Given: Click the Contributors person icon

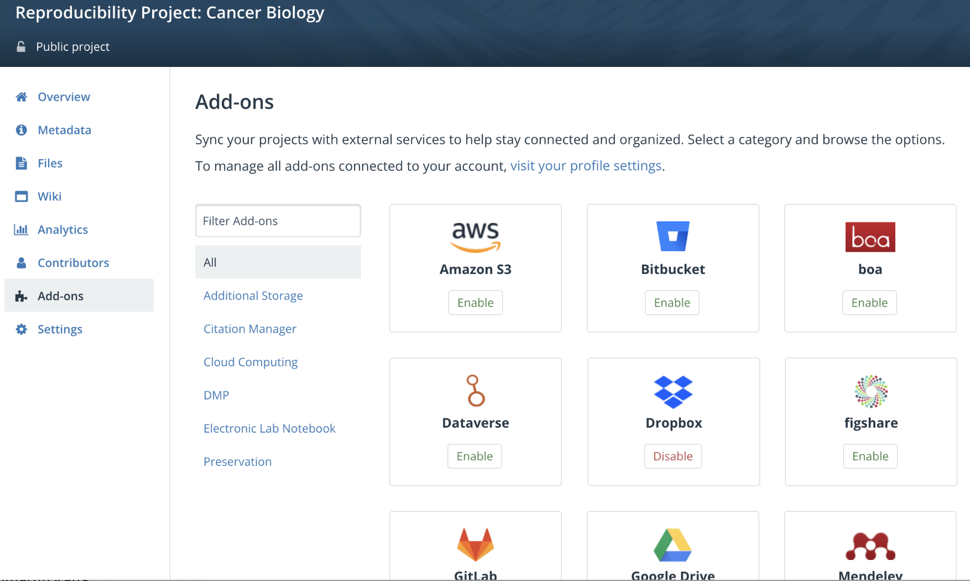Looking at the screenshot, I should 22,263.
